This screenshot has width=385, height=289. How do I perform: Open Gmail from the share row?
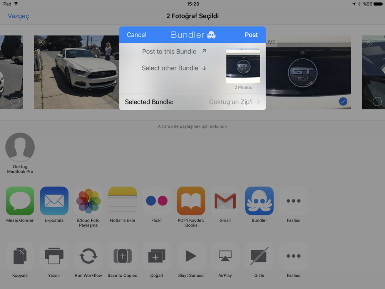pos(225,201)
